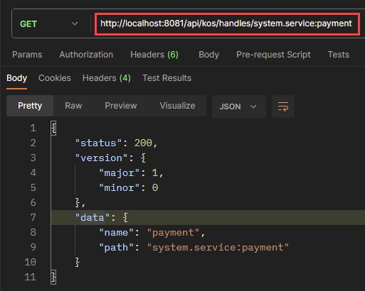The image size is (365, 291).
Task: Switch to Visualize response view
Action: pyautogui.click(x=177, y=106)
